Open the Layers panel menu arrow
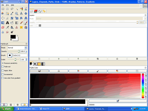The image size is (148, 111). (x=145, y=15)
